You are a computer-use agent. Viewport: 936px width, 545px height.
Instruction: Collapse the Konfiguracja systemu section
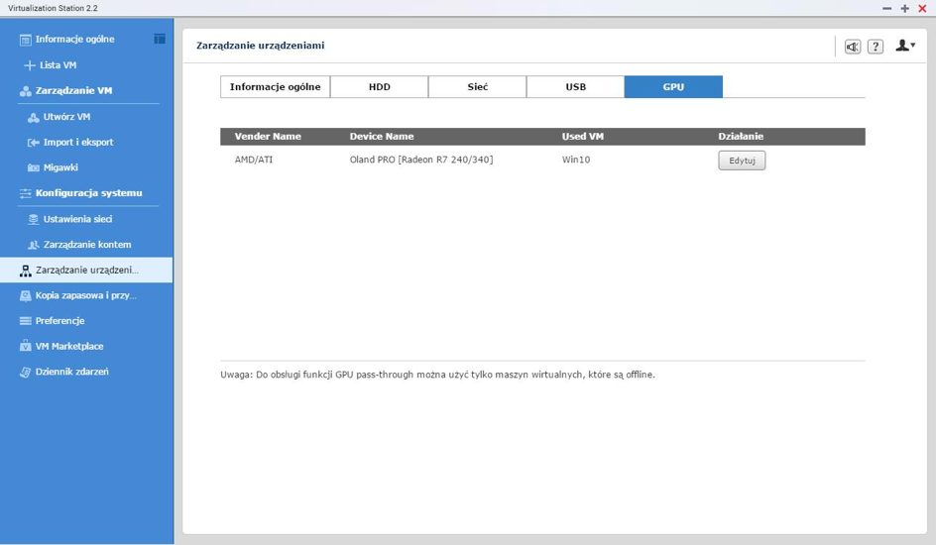pos(88,193)
